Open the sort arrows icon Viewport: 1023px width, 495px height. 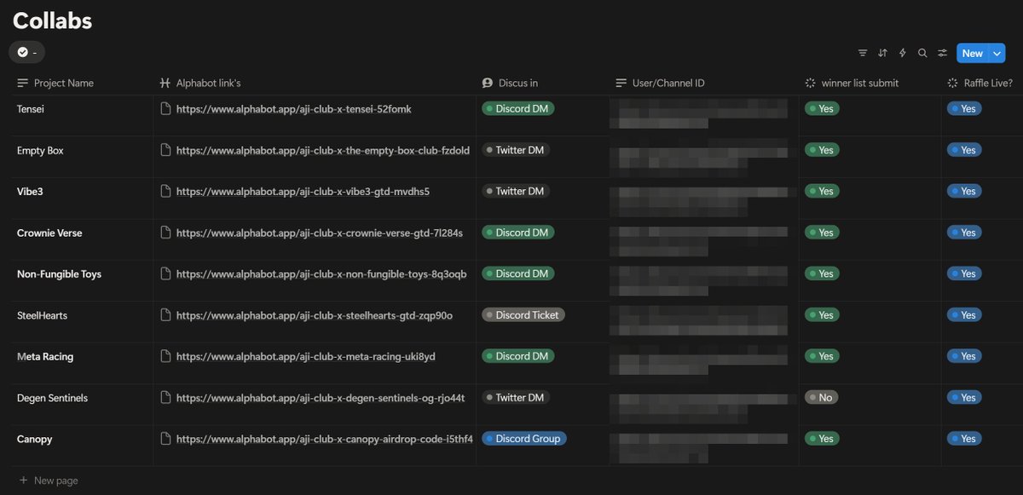pyautogui.click(x=882, y=53)
